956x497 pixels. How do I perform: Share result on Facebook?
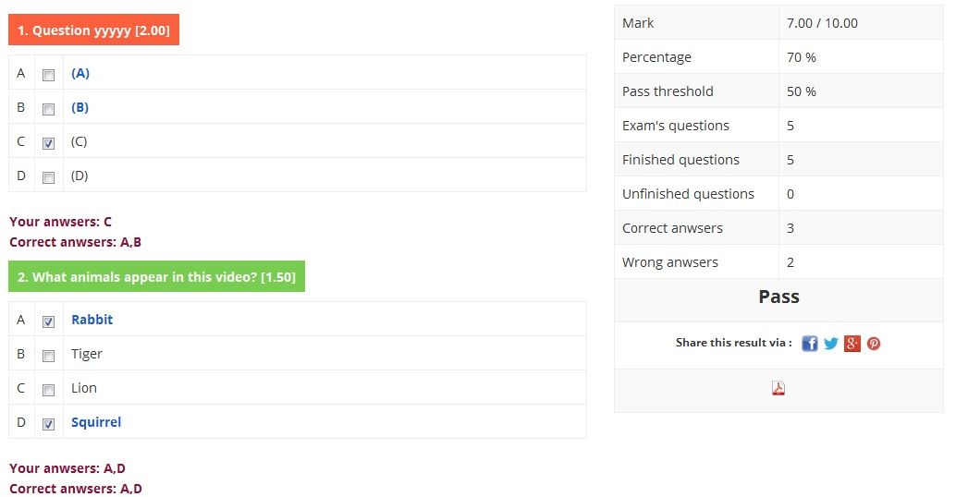pos(810,344)
